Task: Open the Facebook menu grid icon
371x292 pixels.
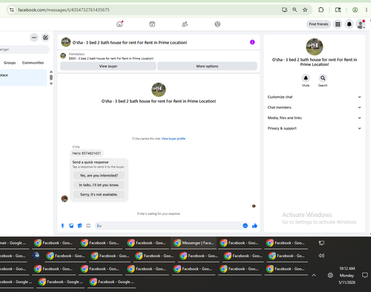Action: [x=338, y=24]
